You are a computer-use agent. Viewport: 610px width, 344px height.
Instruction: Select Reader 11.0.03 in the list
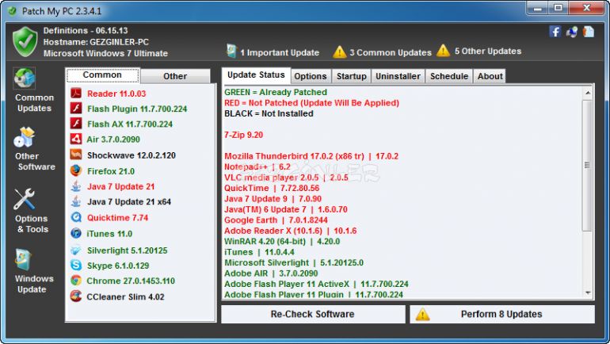116,94
